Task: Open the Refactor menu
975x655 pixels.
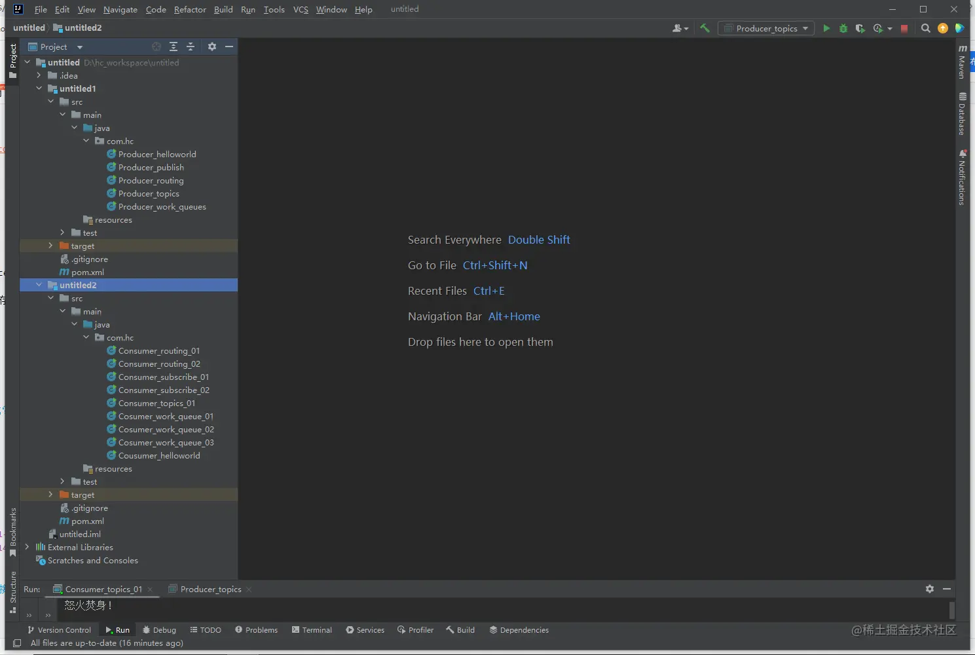Action: pos(190,9)
